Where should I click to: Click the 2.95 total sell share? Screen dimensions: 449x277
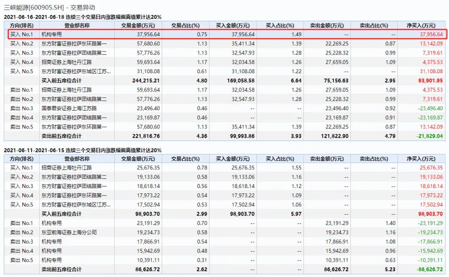390,81
